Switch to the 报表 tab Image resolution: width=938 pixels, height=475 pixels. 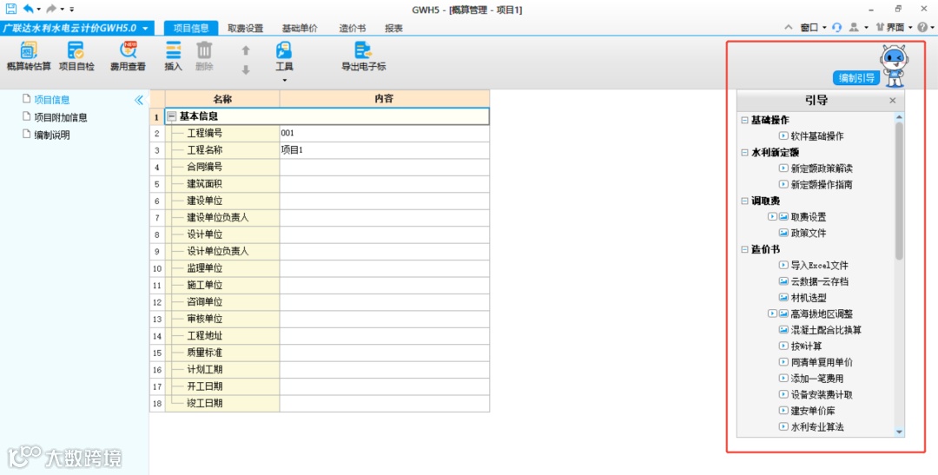pyautogui.click(x=393, y=28)
